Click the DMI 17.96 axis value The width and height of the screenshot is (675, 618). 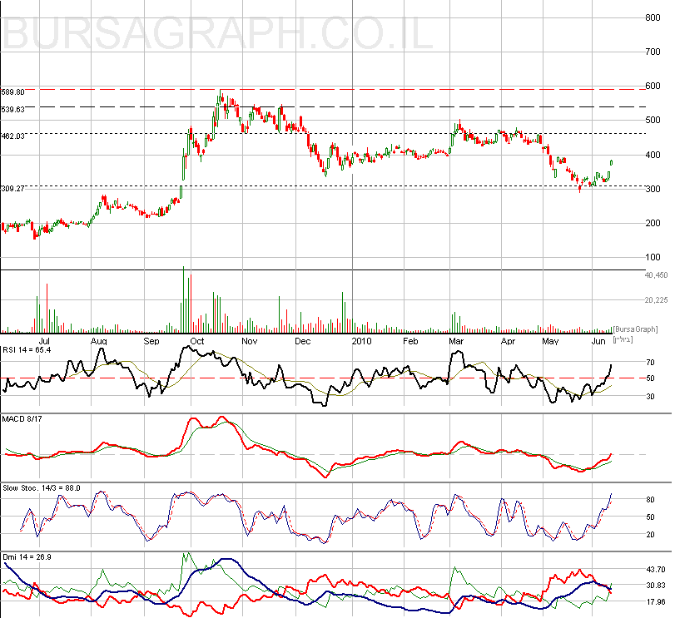tap(656, 602)
